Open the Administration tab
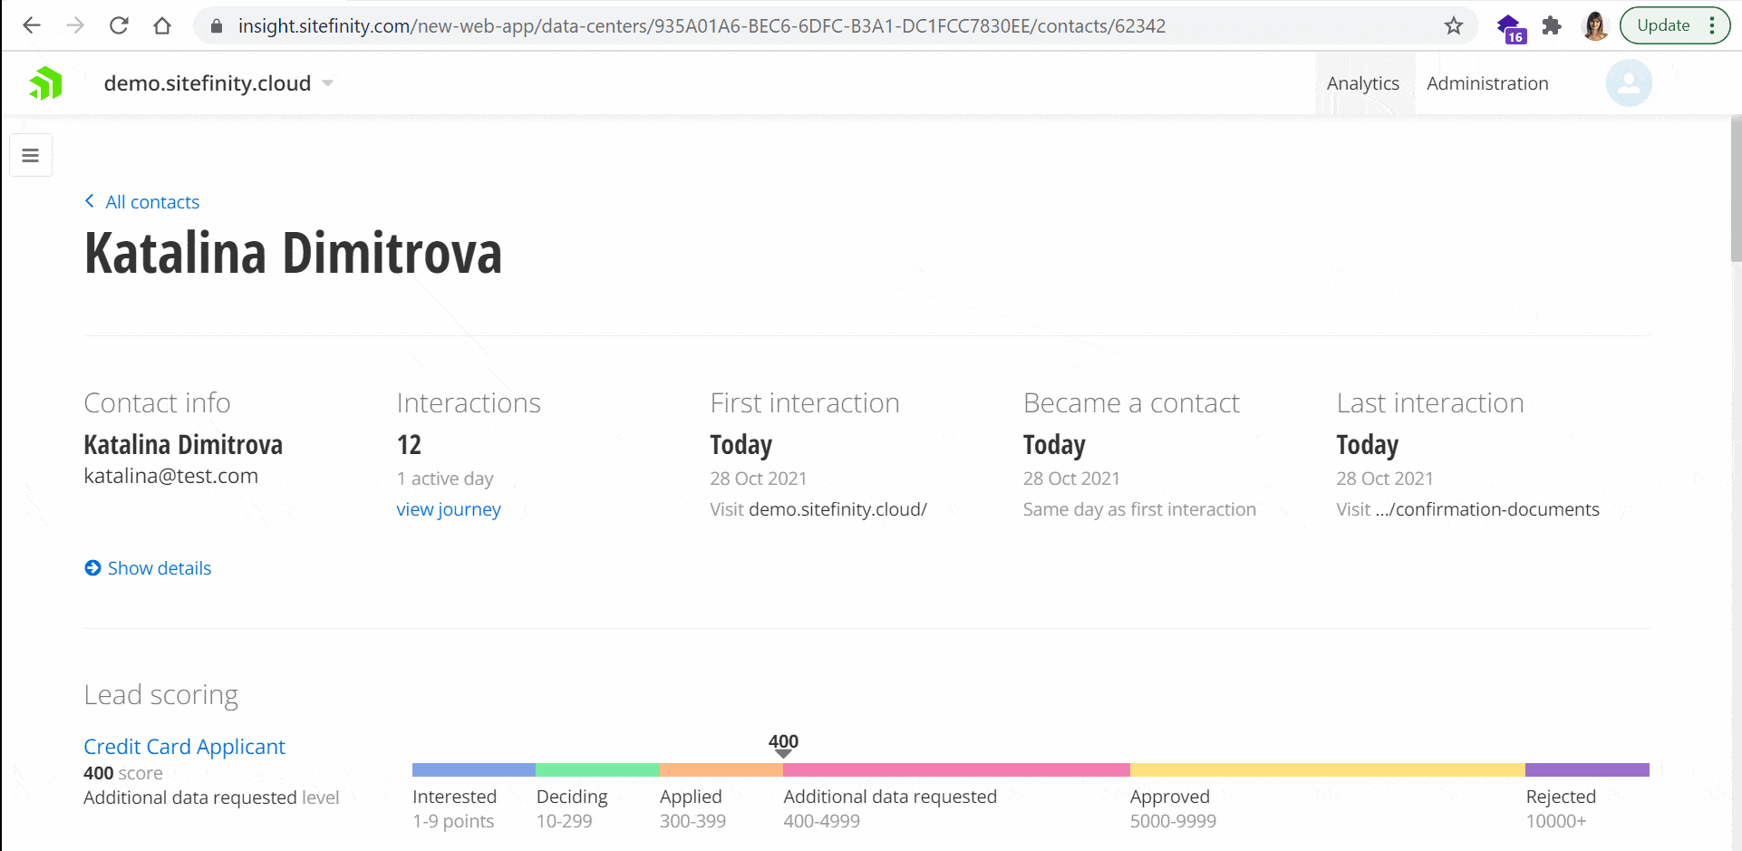 coord(1486,83)
